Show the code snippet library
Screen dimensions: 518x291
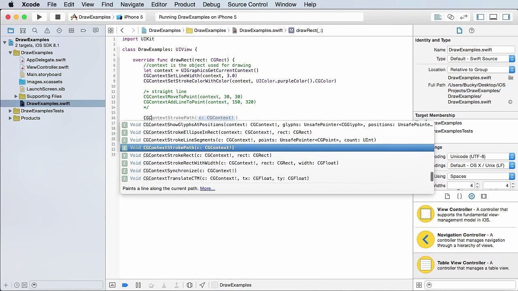click(459, 196)
